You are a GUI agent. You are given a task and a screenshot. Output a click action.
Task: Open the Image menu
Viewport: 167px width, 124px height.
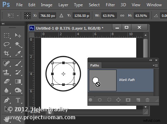(x=47, y=5)
